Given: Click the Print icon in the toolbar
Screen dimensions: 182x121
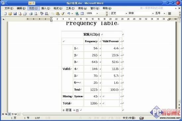Looking at the screenshot, I should [31, 14].
